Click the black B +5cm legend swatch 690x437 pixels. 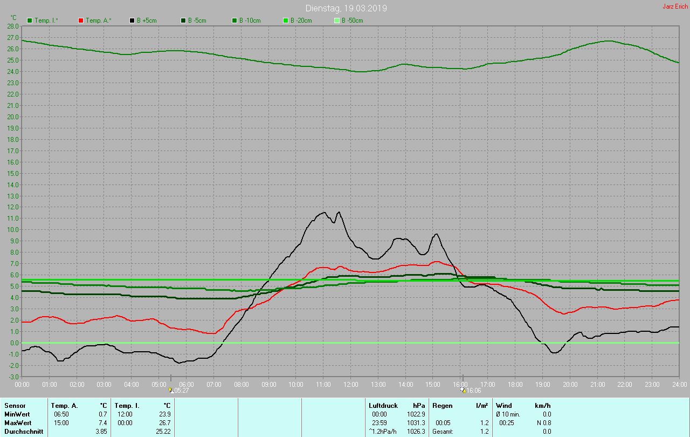click(x=132, y=21)
